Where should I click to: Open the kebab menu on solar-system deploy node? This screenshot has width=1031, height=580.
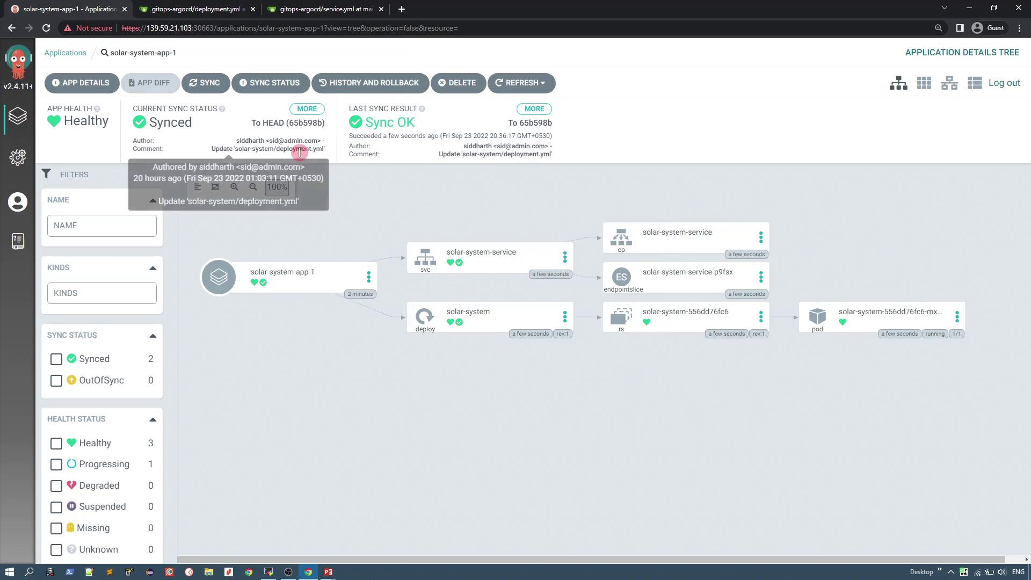[564, 317]
